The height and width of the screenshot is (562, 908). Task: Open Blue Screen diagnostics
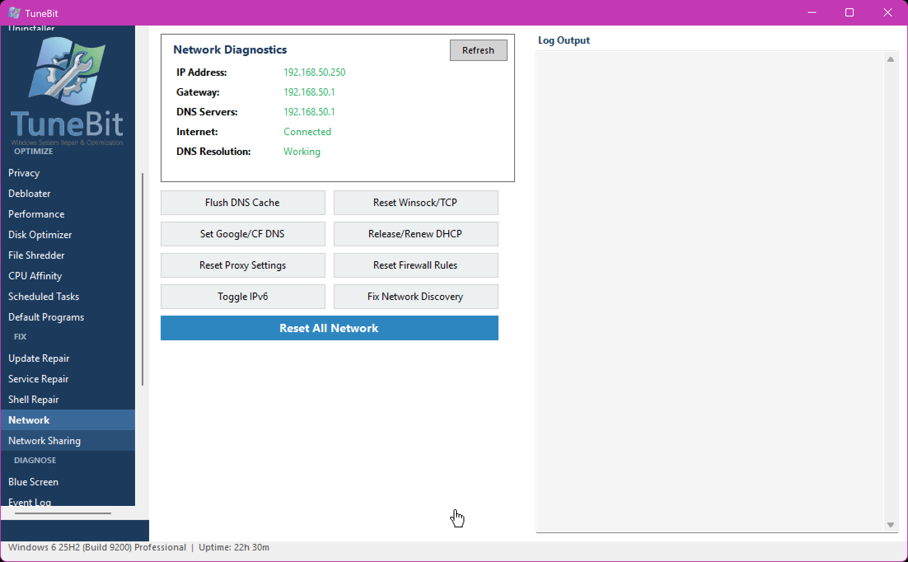[68, 482]
